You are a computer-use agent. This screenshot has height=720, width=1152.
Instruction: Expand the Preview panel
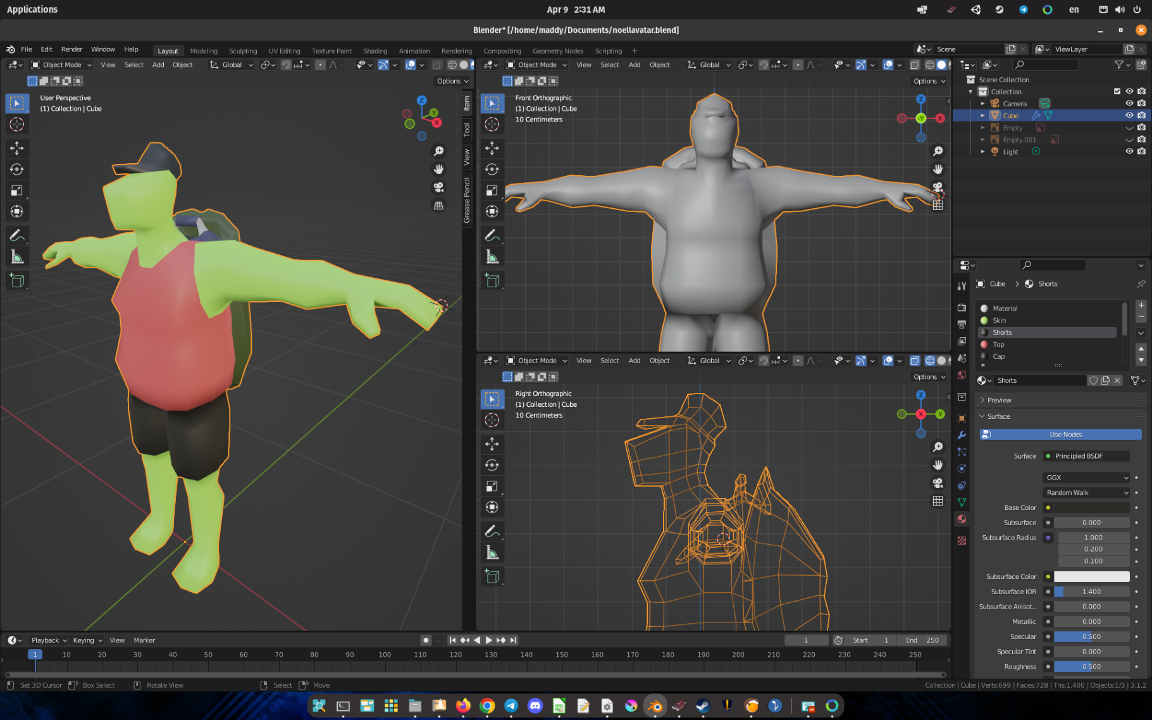1000,400
